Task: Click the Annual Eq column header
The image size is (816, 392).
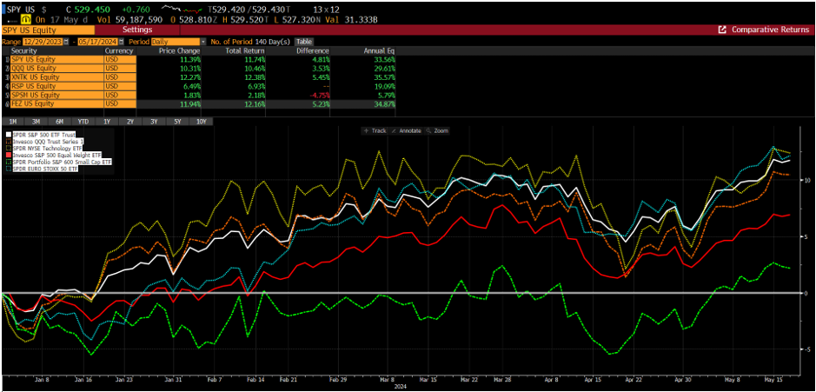Action: (x=381, y=51)
